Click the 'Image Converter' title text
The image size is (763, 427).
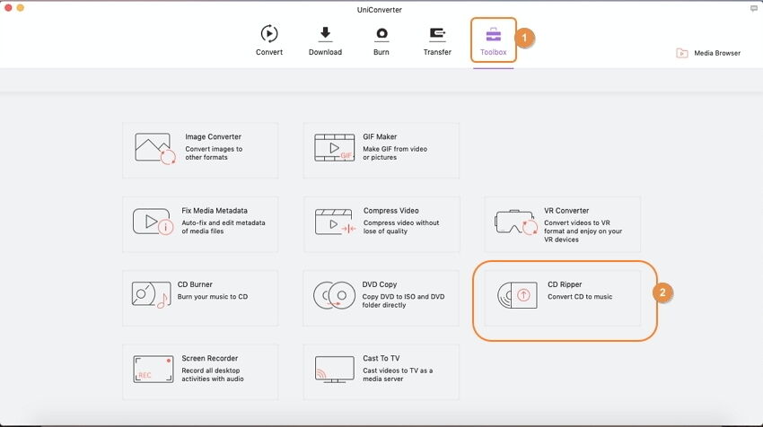click(x=213, y=136)
